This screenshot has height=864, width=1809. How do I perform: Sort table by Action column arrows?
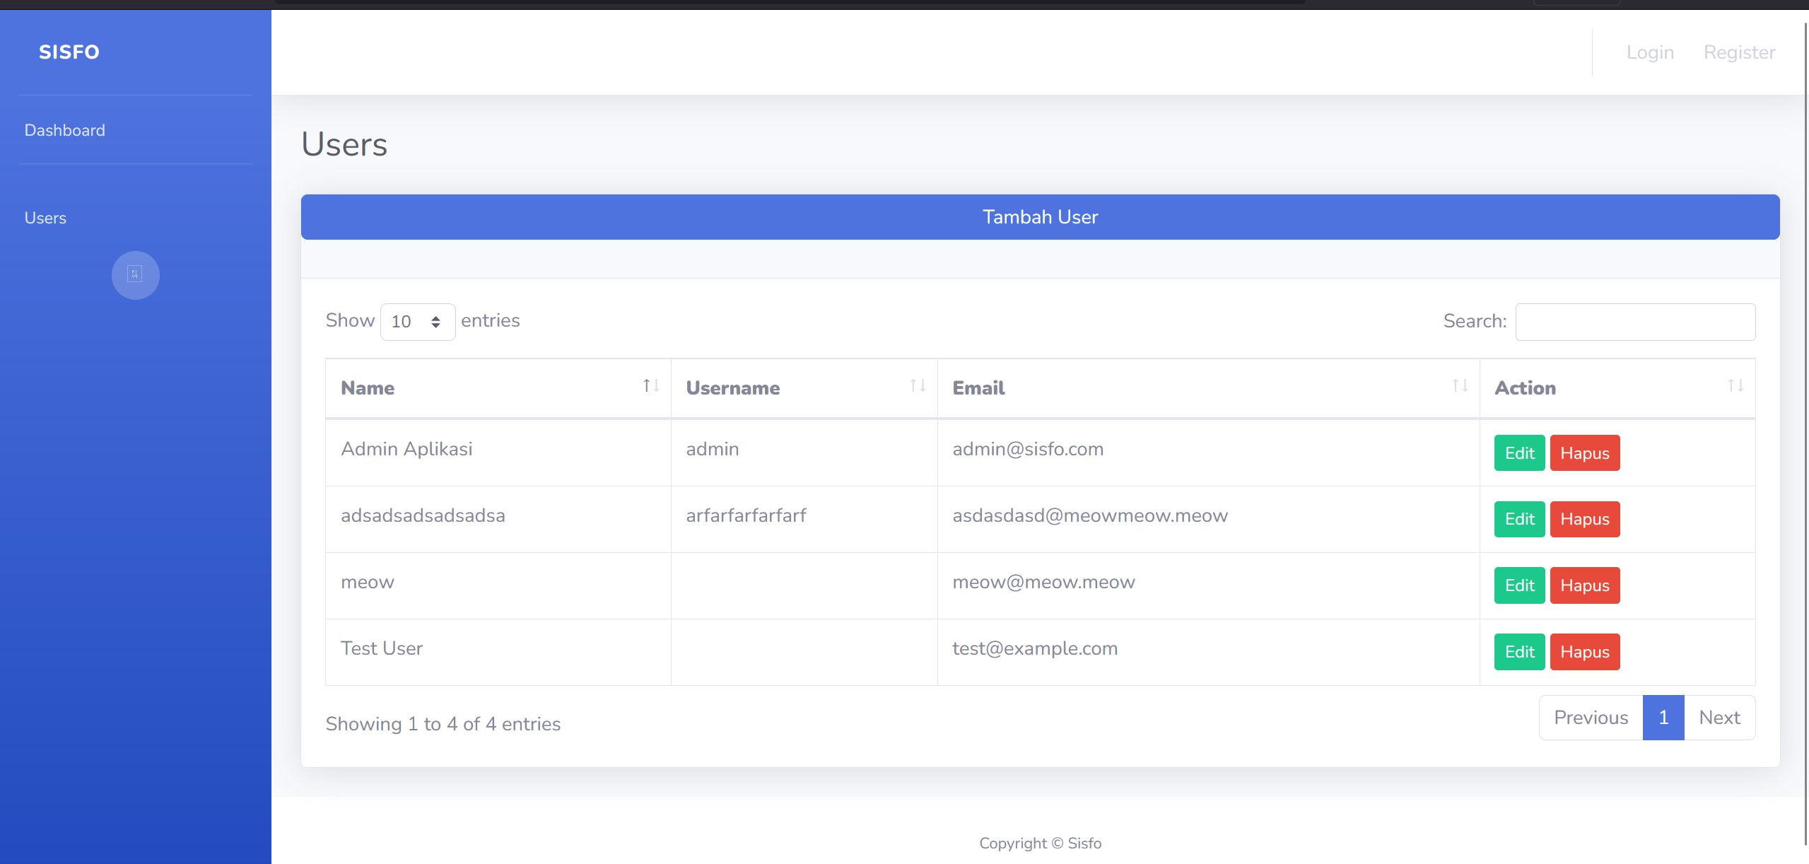click(x=1735, y=386)
